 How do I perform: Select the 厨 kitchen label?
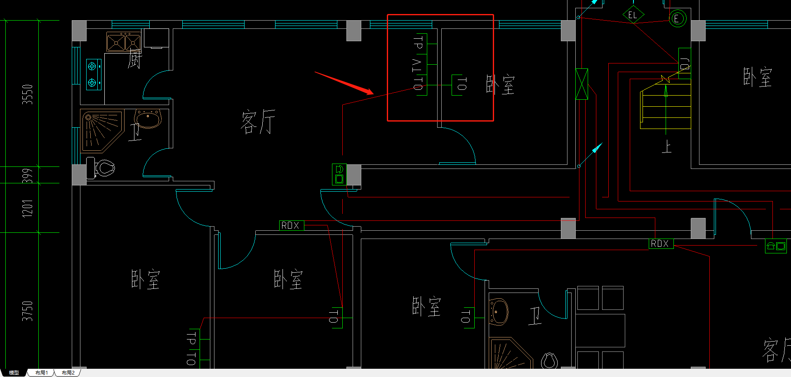(x=135, y=59)
